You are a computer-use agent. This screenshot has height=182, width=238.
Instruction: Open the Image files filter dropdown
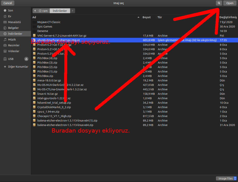226,179
